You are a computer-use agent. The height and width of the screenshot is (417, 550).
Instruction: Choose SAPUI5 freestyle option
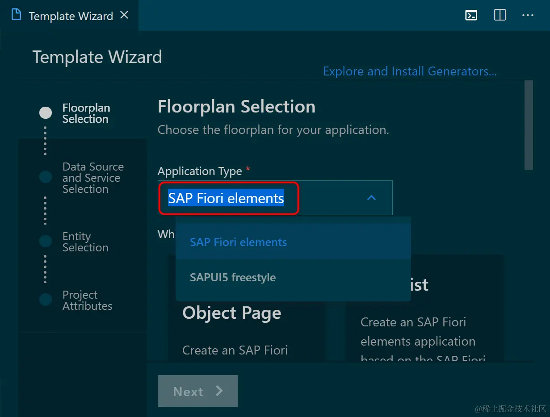click(233, 278)
